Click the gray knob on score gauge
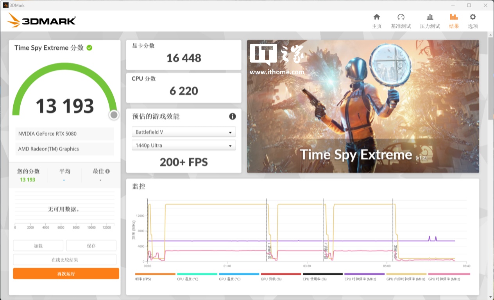This screenshot has height=300, width=494. 114,115
